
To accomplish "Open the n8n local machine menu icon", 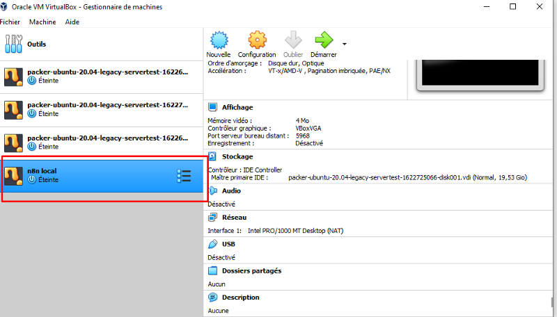I will tap(184, 176).
